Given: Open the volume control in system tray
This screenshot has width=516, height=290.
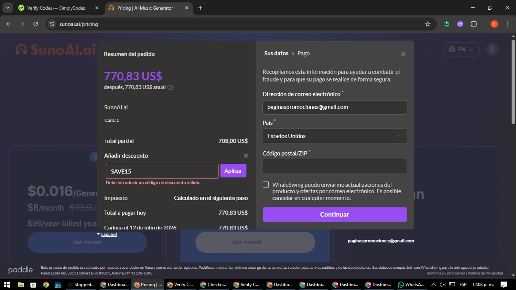Looking at the screenshot, I should pyautogui.click(x=442, y=284).
